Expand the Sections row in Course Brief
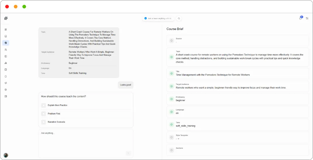Screen dimensions: 313x160 coord(238,150)
